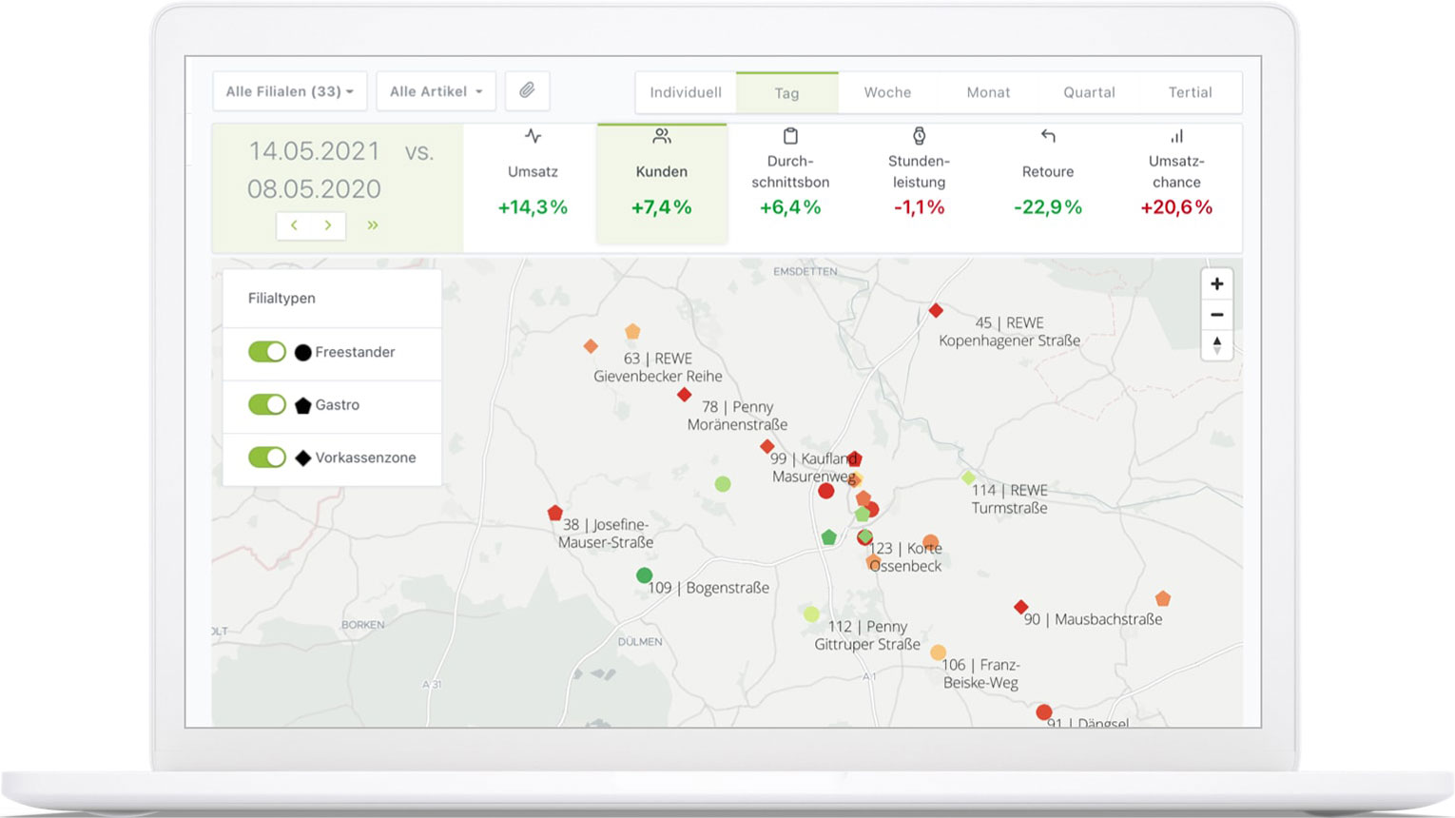Reset map orientation with compass button
The image size is (1455, 818).
1216,344
